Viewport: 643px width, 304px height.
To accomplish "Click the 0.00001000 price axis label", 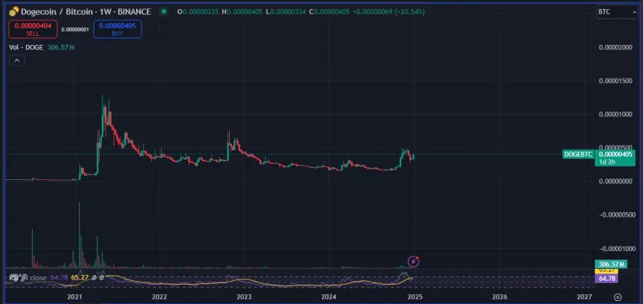I will (x=615, y=114).
